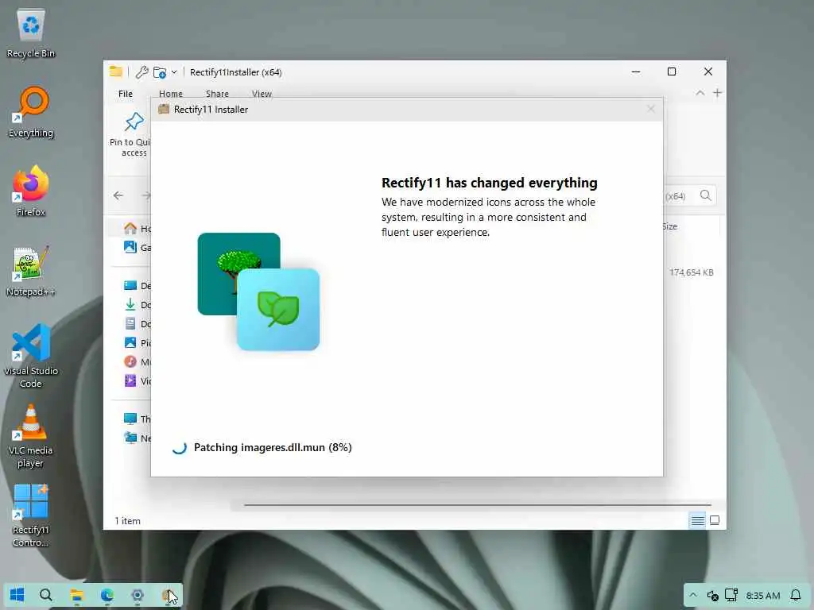Open the File menu in Explorer
This screenshot has width=814, height=610.
pos(126,94)
